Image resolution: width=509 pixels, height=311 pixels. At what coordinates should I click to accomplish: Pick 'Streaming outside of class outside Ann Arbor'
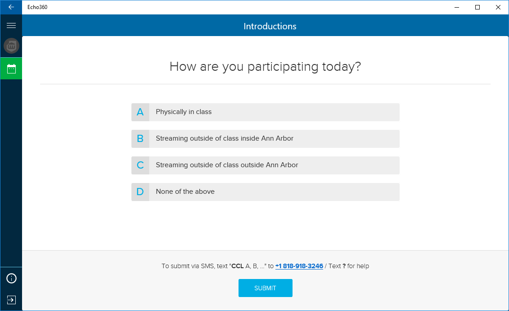coord(274,165)
